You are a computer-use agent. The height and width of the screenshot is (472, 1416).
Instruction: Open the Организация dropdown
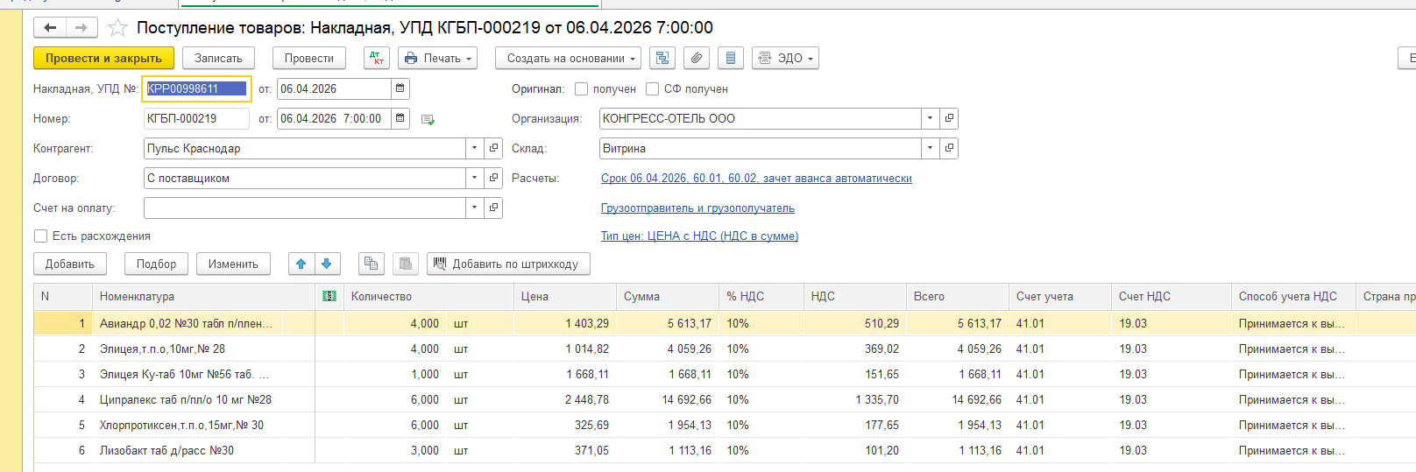tap(930, 119)
